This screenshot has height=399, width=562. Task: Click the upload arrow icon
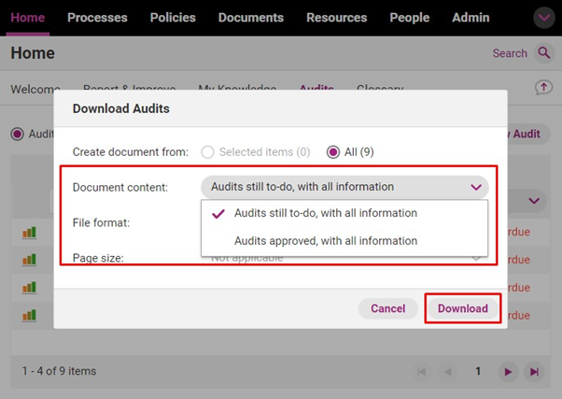543,87
